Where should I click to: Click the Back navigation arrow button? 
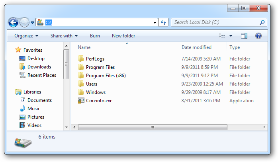tap(13, 23)
